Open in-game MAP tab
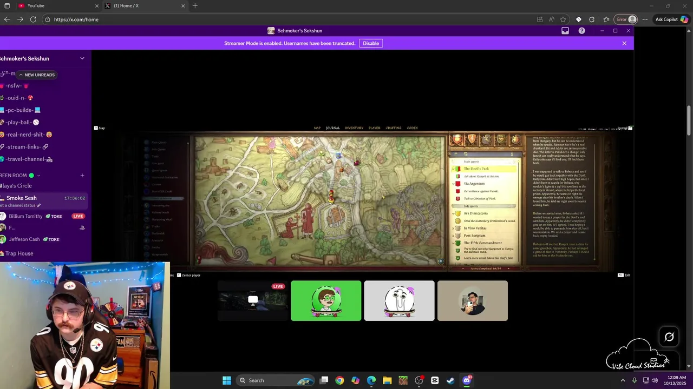The height and width of the screenshot is (389, 693). (x=317, y=128)
